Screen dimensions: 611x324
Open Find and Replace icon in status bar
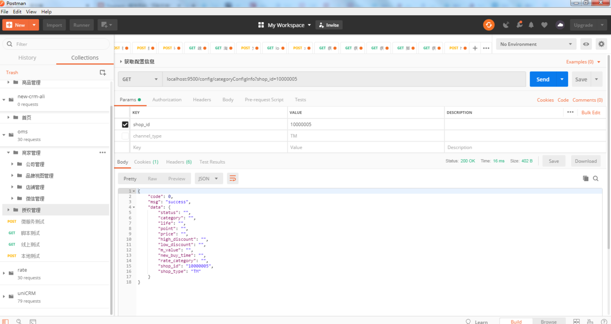19,322
